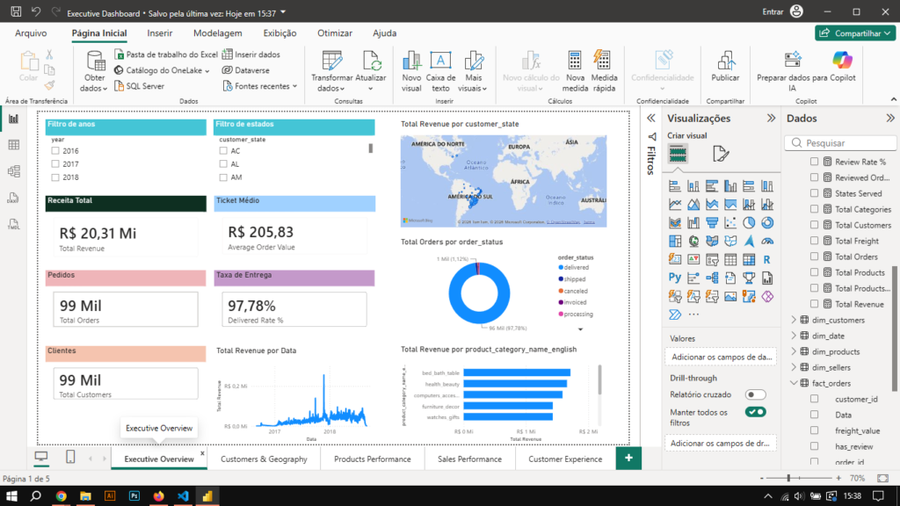Choose the Donut chart visual

pyautogui.click(x=766, y=222)
